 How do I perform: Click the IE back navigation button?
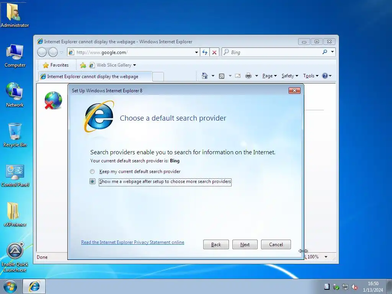[42, 52]
